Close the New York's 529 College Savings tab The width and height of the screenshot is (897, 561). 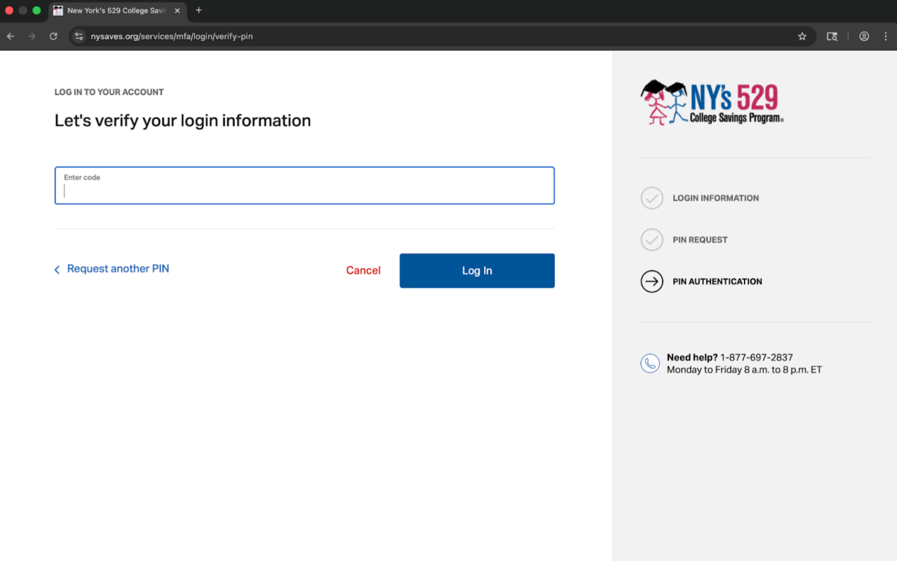(x=177, y=11)
